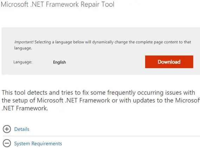Click 'Repair Tool' in the page title
200x148 pixels.
click(98, 4)
